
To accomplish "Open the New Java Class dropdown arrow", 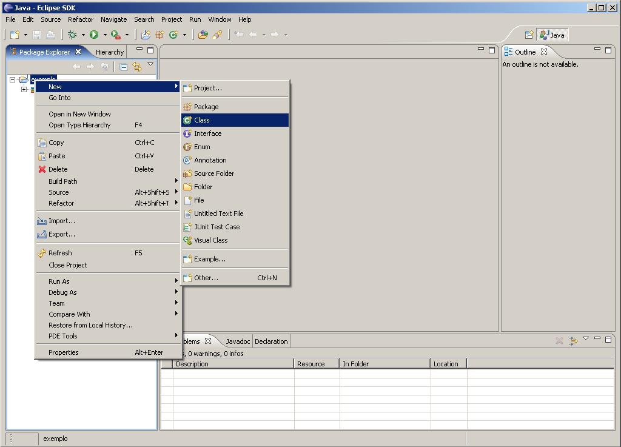I will coord(184,35).
